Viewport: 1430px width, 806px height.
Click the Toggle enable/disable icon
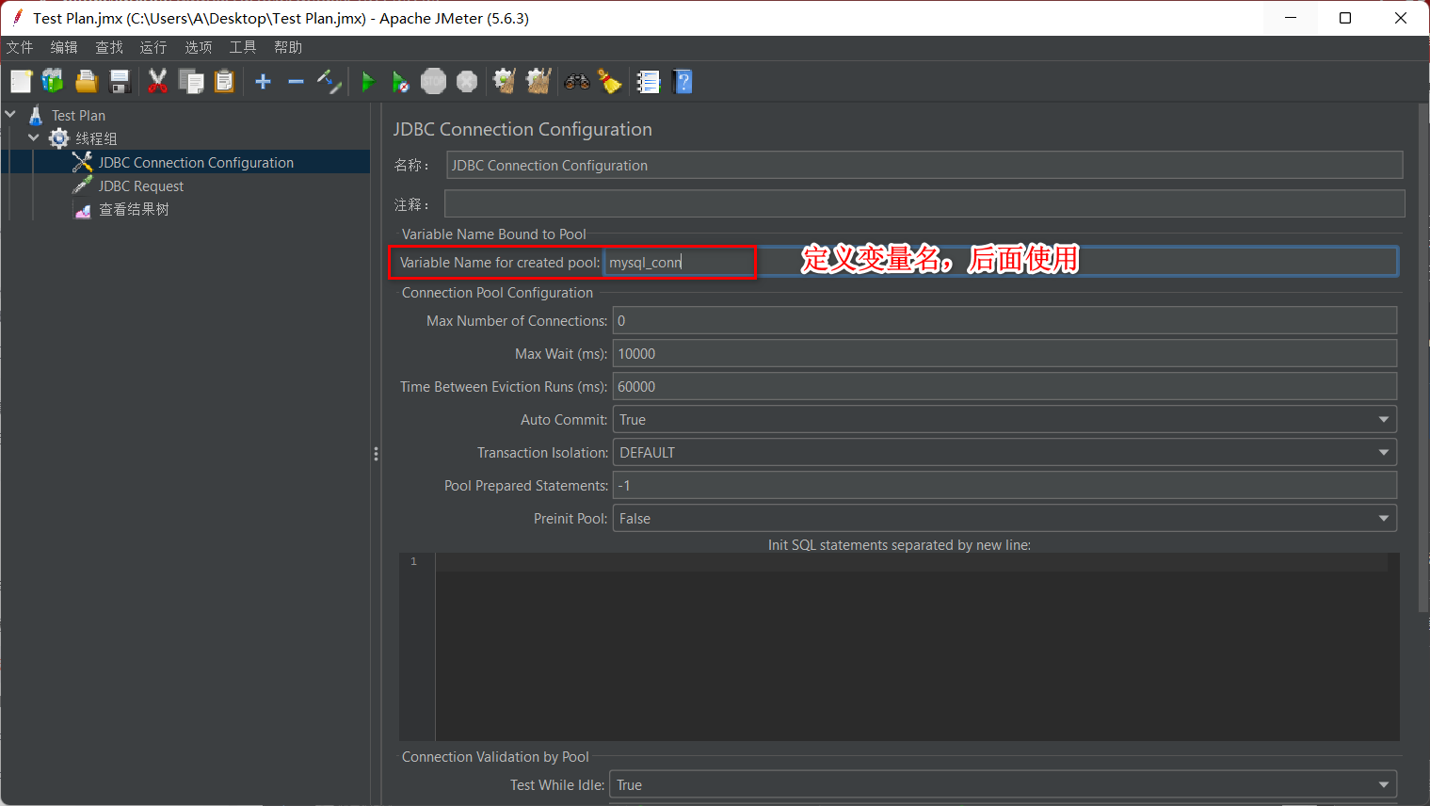click(x=329, y=82)
